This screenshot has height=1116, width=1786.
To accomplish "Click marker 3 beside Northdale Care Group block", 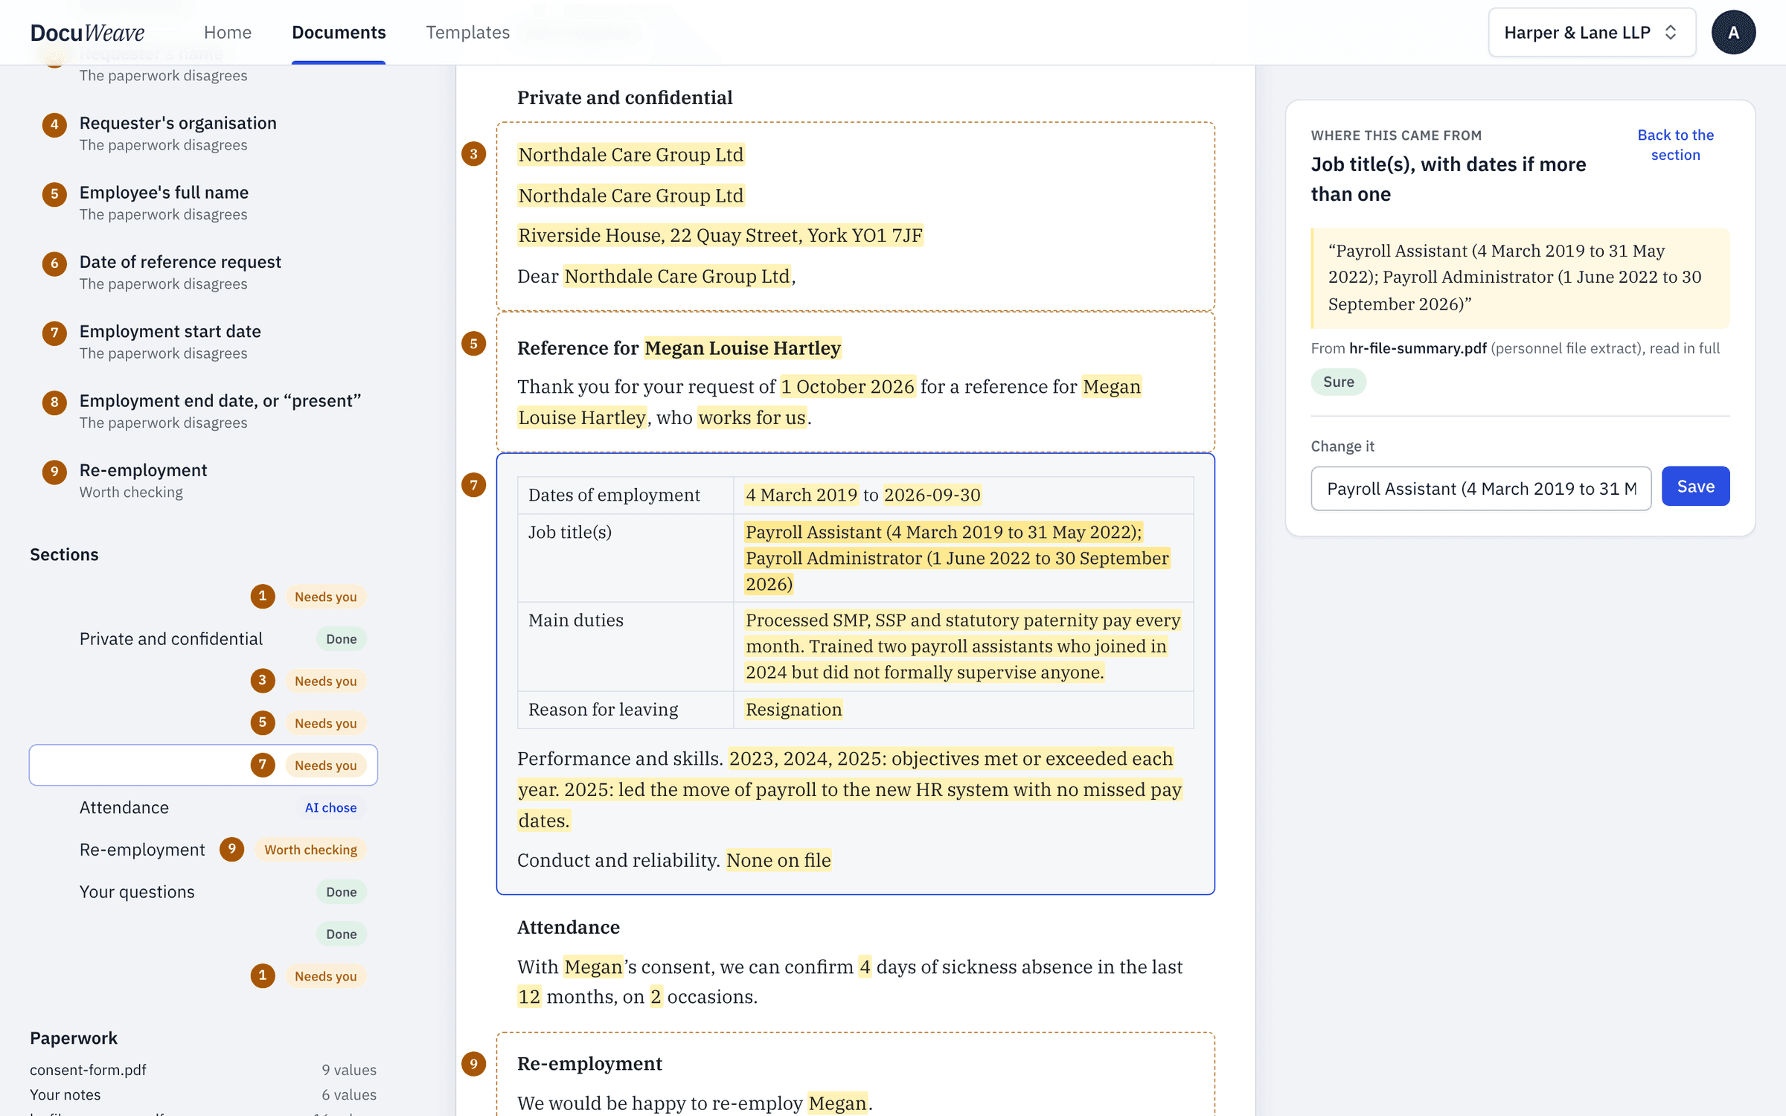I will click(x=473, y=154).
